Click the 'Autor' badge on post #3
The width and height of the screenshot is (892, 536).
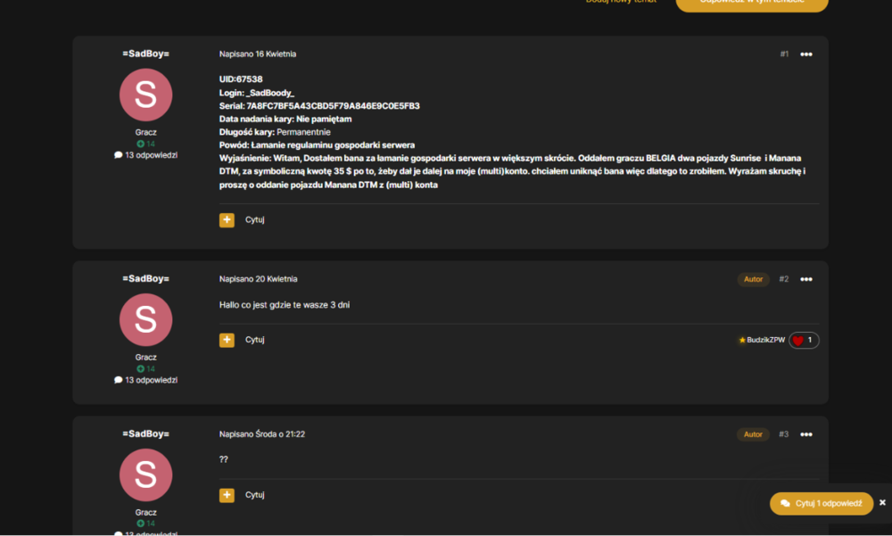pyautogui.click(x=753, y=434)
